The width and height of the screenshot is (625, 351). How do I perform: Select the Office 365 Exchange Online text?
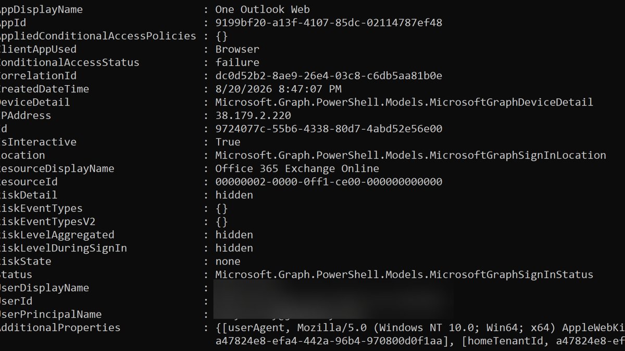297,168
